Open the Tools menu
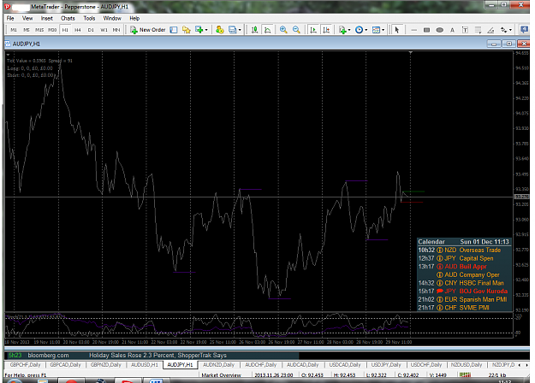Viewport: 535px width, 383px height. coord(89,19)
